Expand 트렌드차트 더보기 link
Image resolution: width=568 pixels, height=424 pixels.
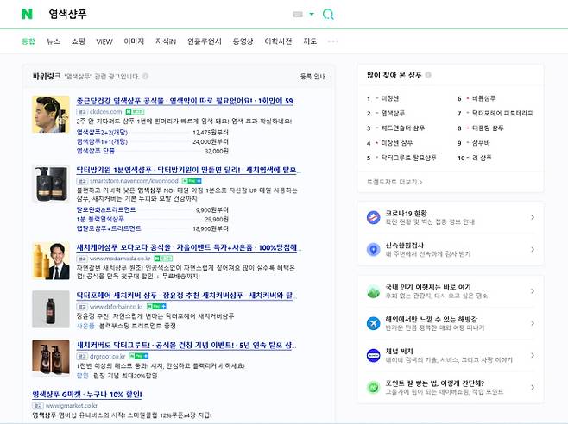394,182
